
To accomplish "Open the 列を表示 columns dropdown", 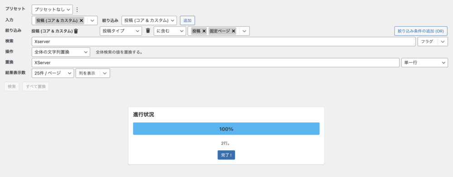I will click(x=92, y=73).
